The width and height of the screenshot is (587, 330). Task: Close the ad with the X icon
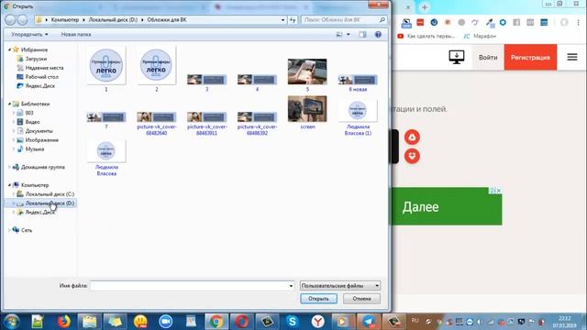click(x=499, y=191)
